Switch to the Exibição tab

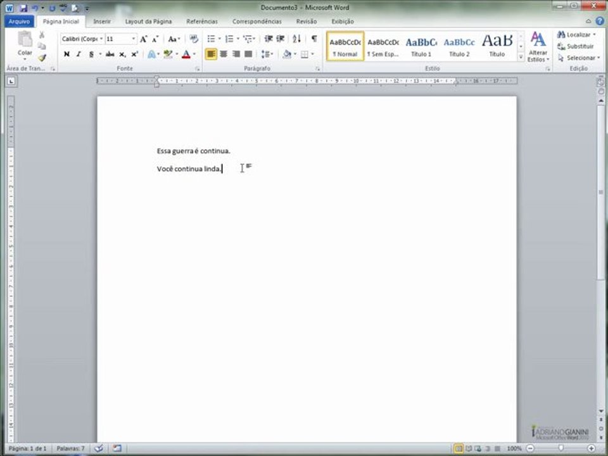click(x=343, y=22)
